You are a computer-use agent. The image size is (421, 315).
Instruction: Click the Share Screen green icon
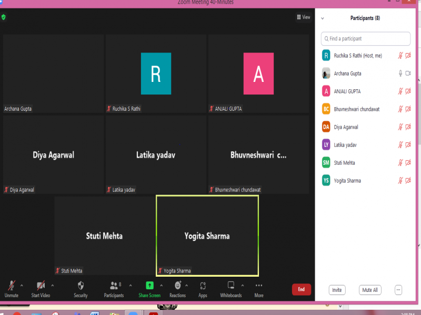click(149, 286)
